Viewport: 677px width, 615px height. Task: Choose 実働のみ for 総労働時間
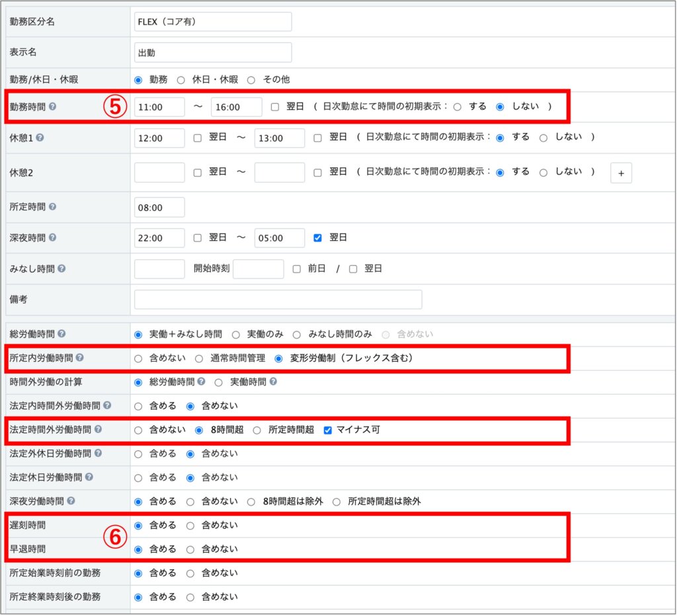click(x=235, y=335)
